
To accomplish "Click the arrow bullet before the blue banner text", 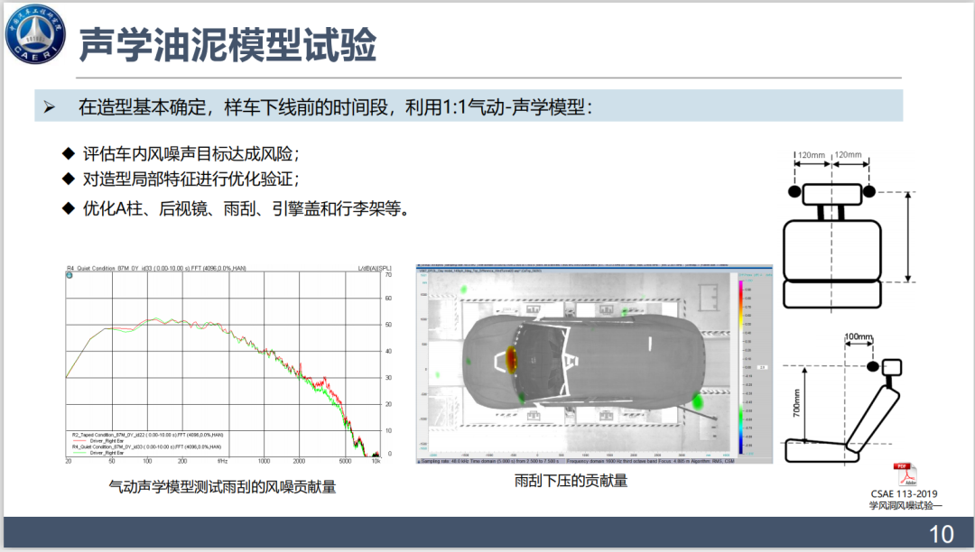I will coord(50,107).
